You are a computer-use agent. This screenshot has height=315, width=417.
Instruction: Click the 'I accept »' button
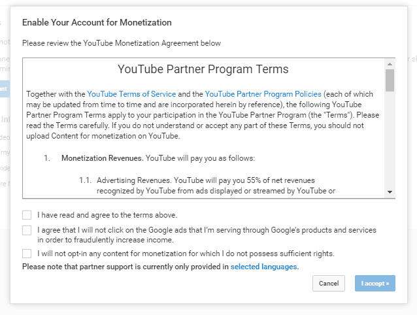click(375, 284)
